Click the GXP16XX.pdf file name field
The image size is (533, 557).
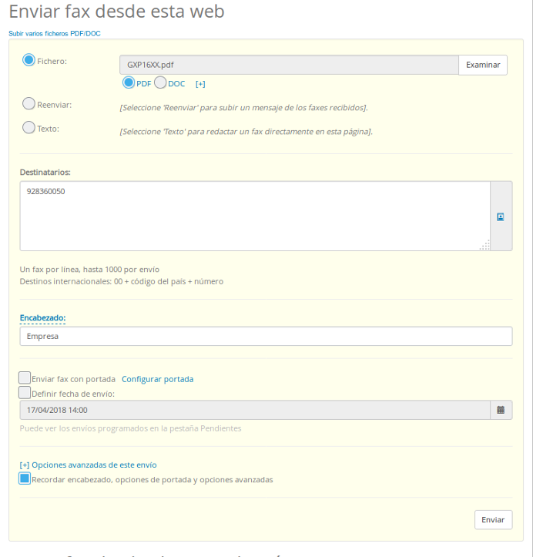pyautogui.click(x=289, y=65)
